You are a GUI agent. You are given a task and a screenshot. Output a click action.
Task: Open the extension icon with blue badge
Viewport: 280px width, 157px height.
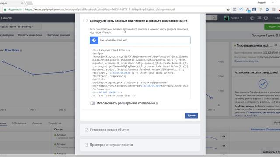click(248, 10)
